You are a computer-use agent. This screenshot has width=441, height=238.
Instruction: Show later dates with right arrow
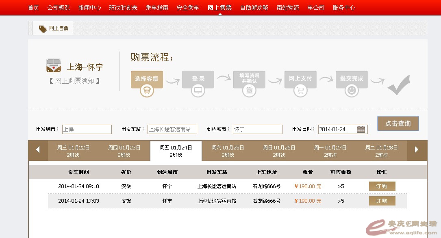click(x=417, y=150)
